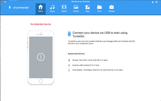The image size is (161, 101).
Task: Go to the Photos tab
Action: 76,9
